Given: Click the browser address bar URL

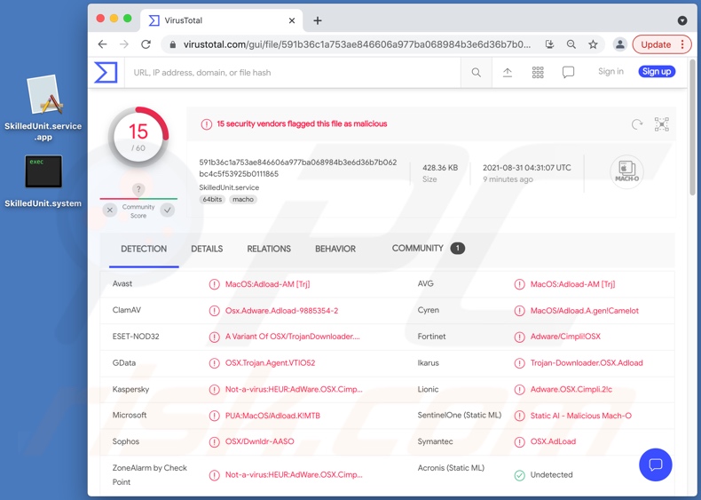Looking at the screenshot, I should [x=358, y=44].
